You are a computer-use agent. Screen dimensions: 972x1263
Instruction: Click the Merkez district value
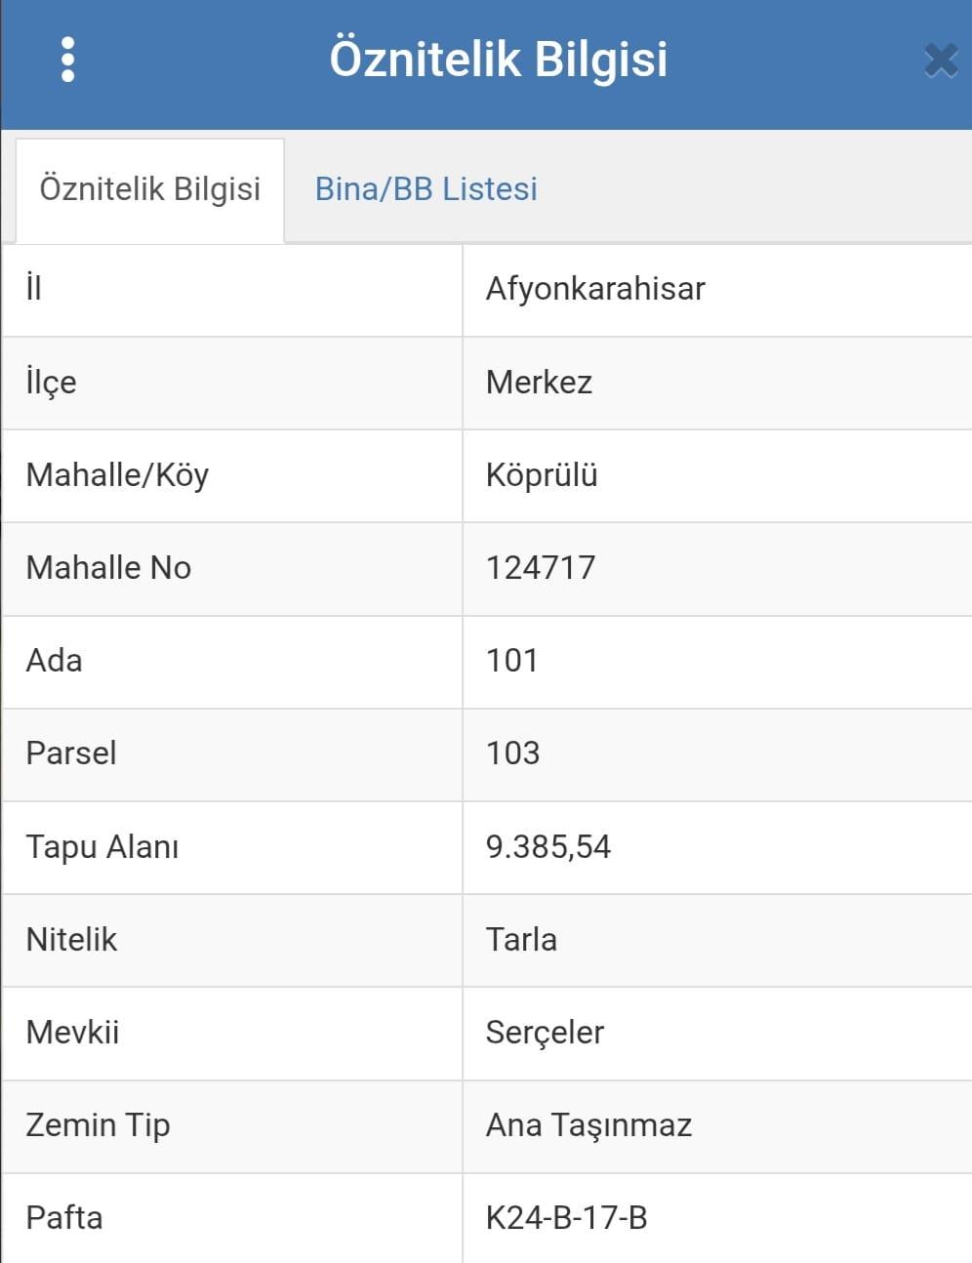tap(539, 382)
